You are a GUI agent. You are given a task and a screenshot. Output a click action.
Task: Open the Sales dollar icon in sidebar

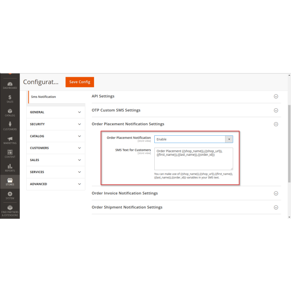(10, 98)
